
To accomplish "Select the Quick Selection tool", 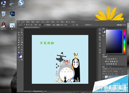I will tap(22, 33).
